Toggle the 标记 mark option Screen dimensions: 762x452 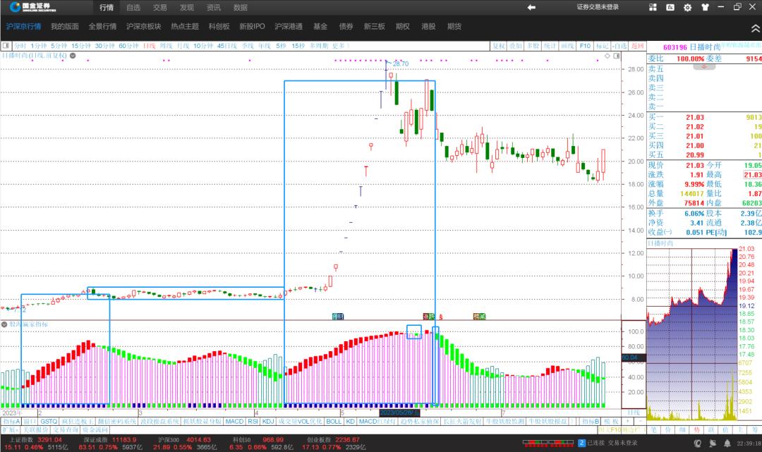[602, 46]
